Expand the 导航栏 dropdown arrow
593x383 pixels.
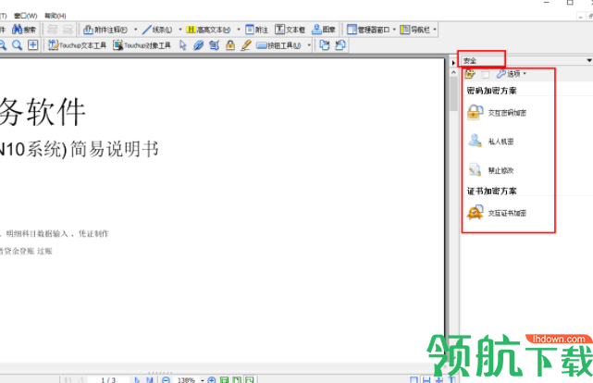[x=435, y=30]
